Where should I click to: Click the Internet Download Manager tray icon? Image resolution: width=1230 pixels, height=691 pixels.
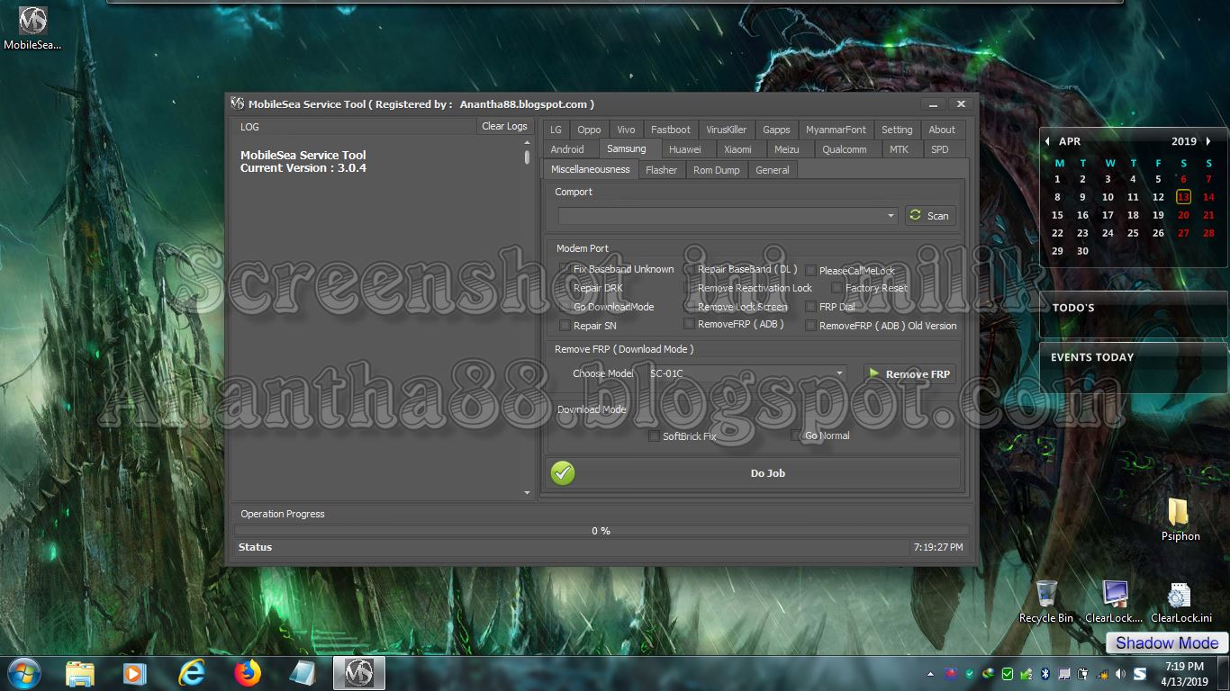[989, 673]
